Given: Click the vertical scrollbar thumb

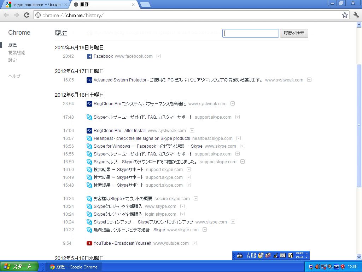Looking at the screenshot, I should [x=359, y=126].
